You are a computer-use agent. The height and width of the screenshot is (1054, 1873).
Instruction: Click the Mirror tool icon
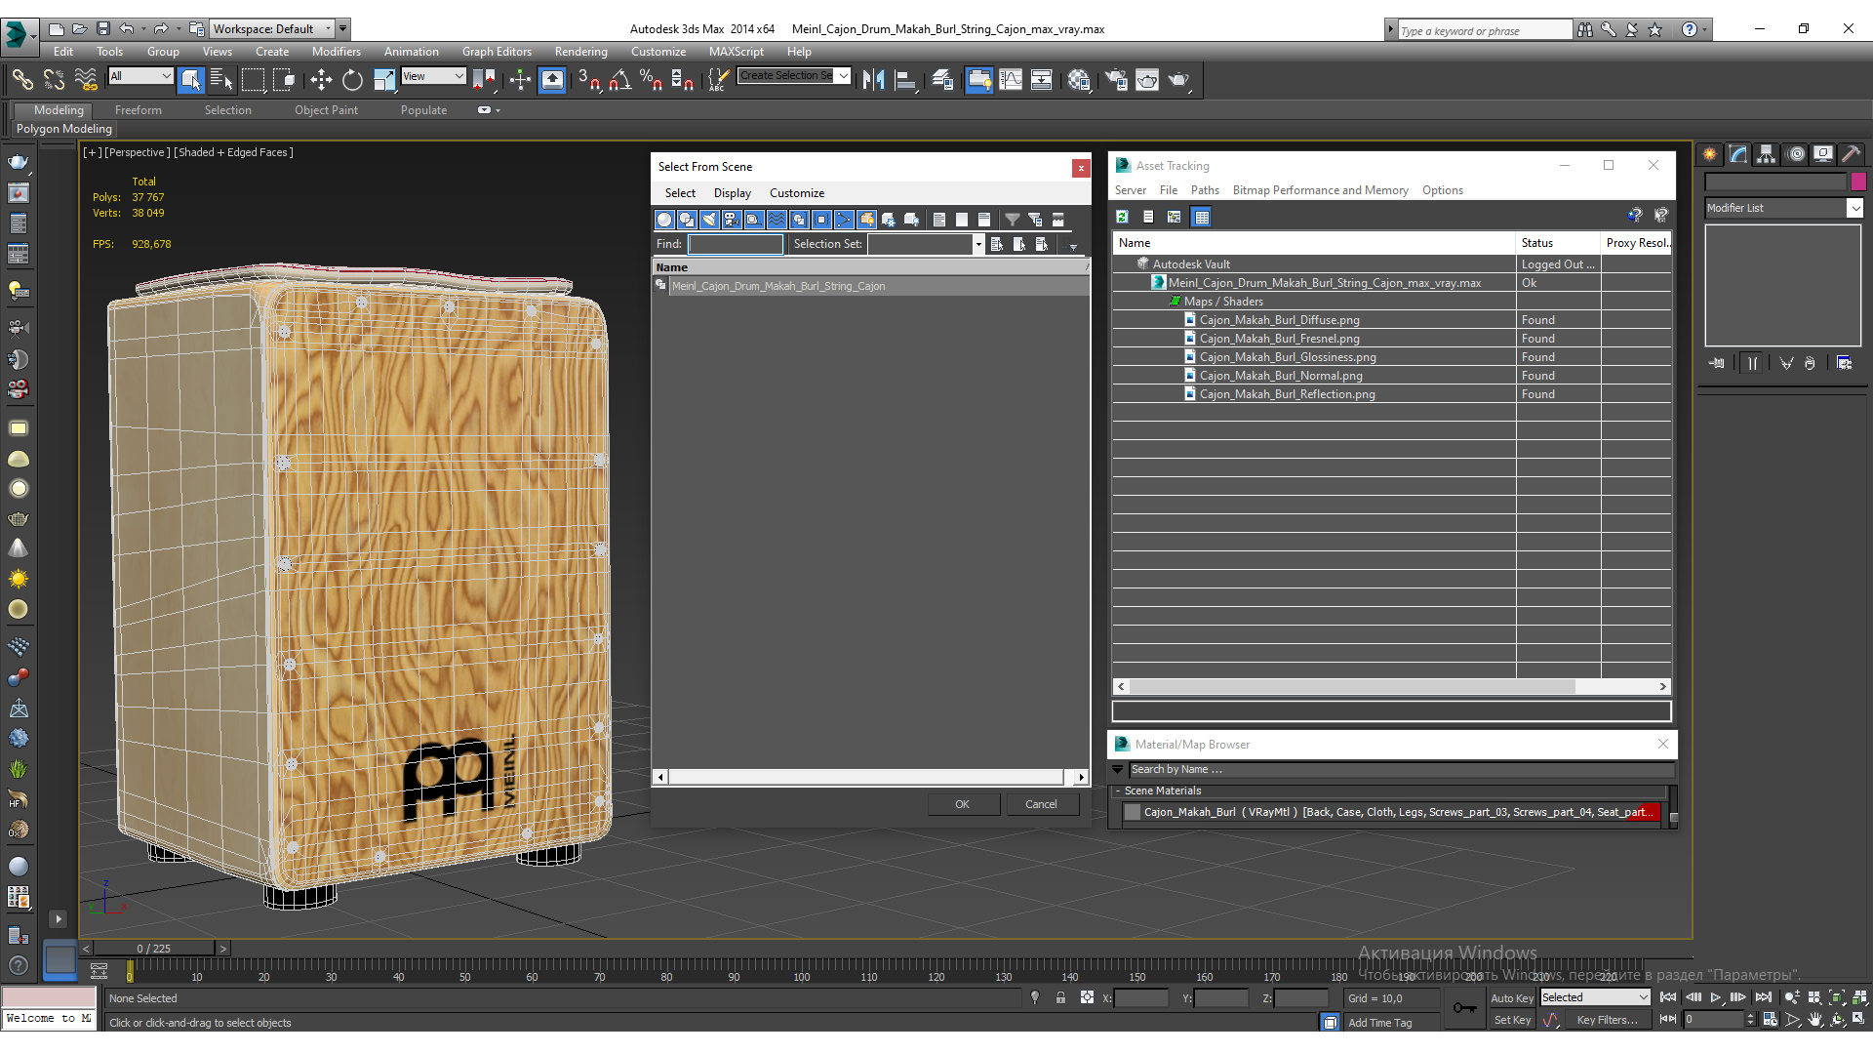point(874,80)
